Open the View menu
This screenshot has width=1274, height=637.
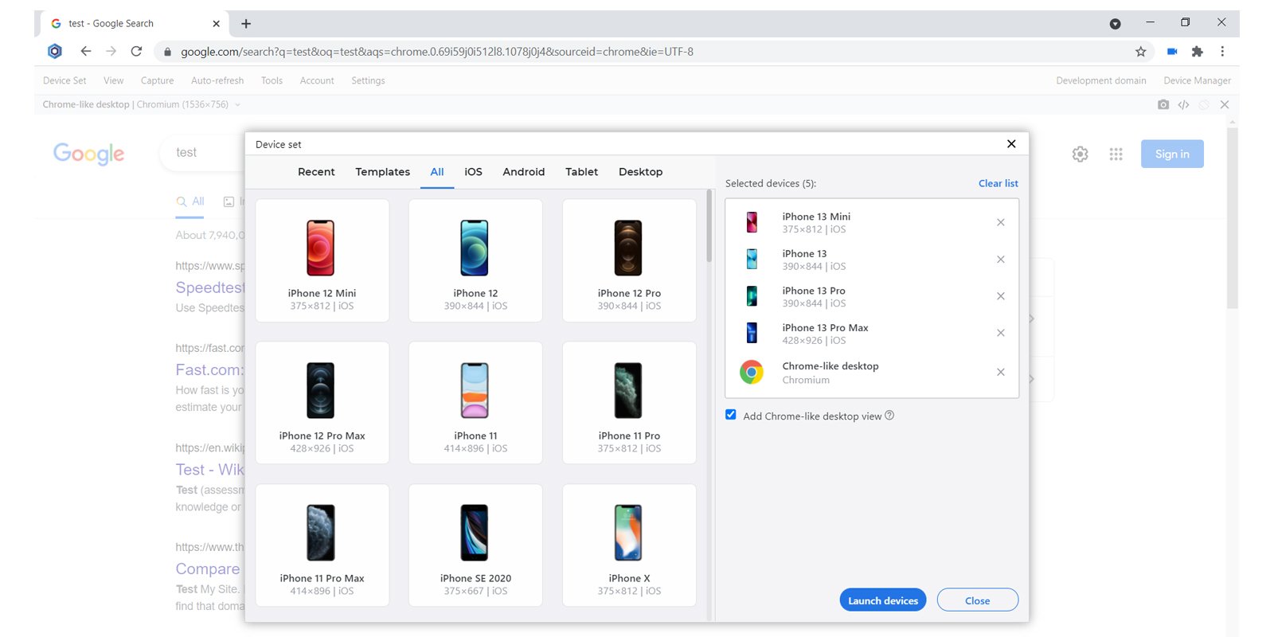(114, 80)
